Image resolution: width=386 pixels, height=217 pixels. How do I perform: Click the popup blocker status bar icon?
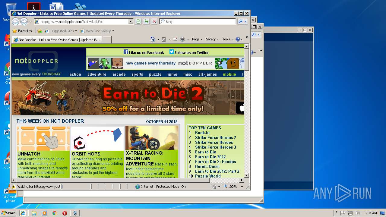tap(214, 187)
